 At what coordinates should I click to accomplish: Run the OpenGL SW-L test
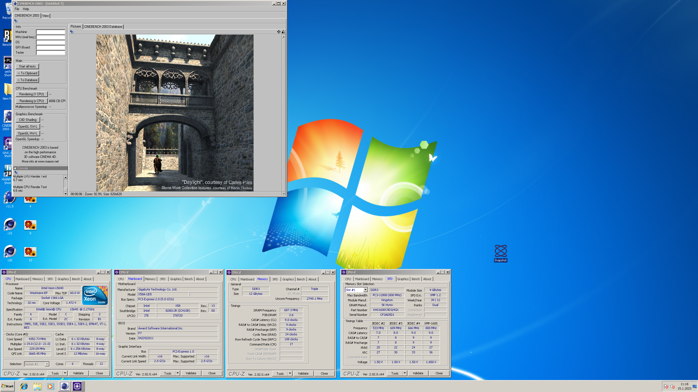[x=28, y=127]
